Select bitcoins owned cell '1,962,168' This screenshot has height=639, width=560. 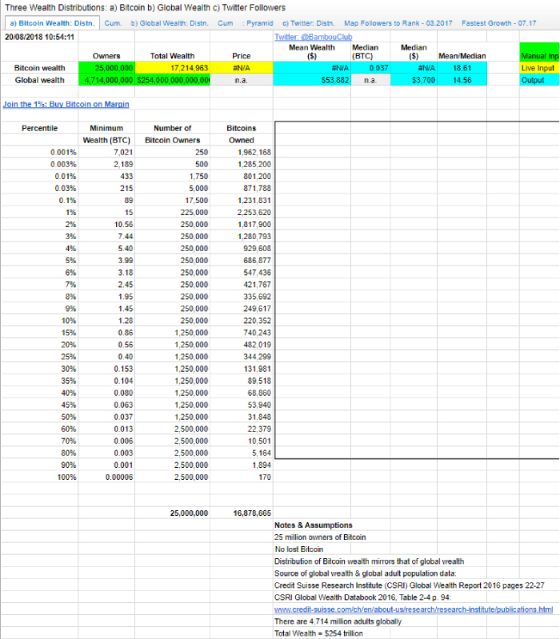click(x=242, y=153)
